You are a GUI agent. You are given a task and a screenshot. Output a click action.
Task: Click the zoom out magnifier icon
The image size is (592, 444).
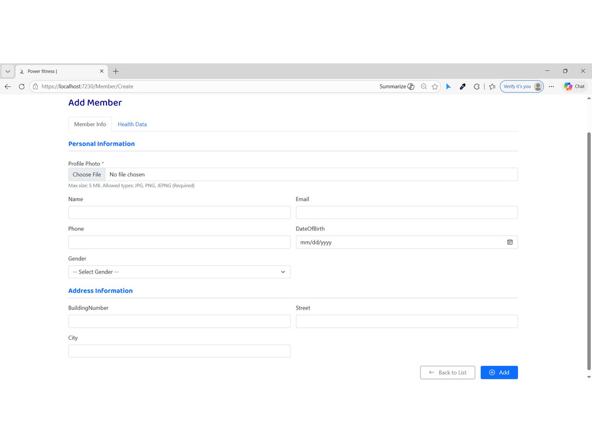point(424,86)
